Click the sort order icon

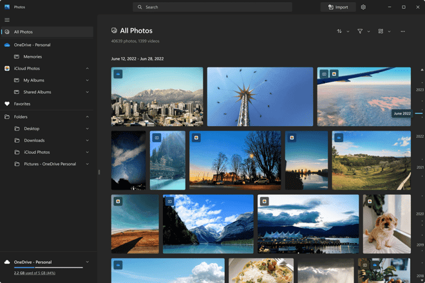pyautogui.click(x=339, y=31)
